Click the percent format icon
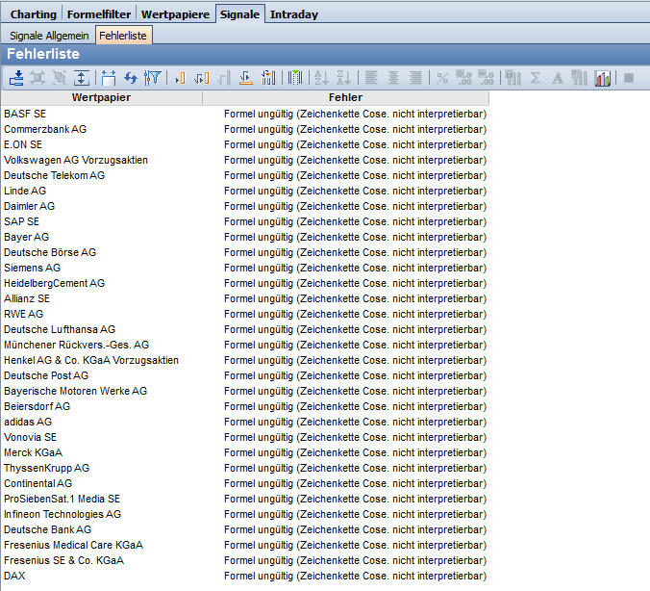 [442, 78]
